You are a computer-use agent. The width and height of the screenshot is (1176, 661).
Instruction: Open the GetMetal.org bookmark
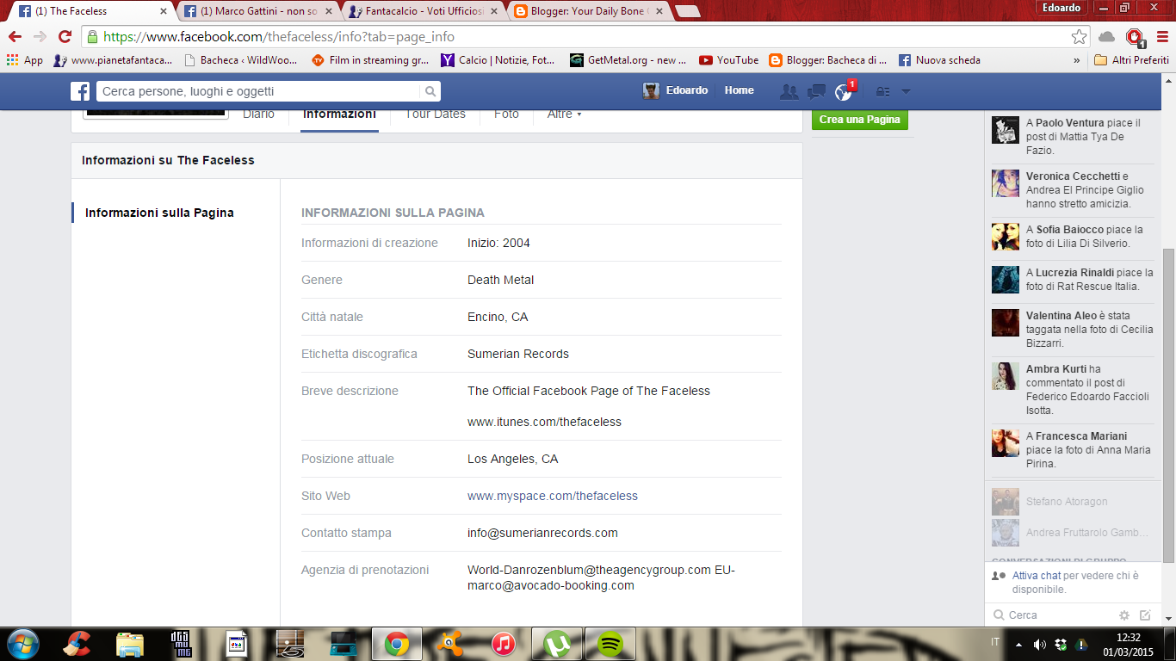(628, 60)
